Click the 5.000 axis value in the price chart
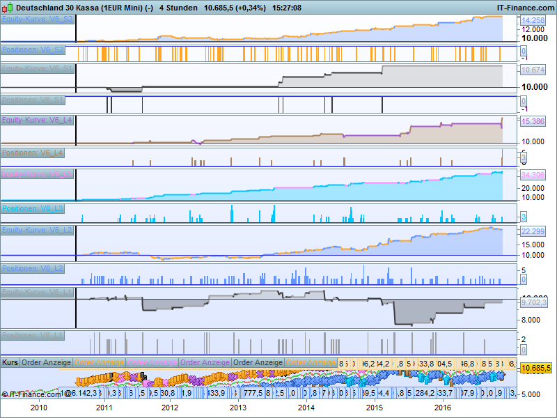 click(531, 394)
